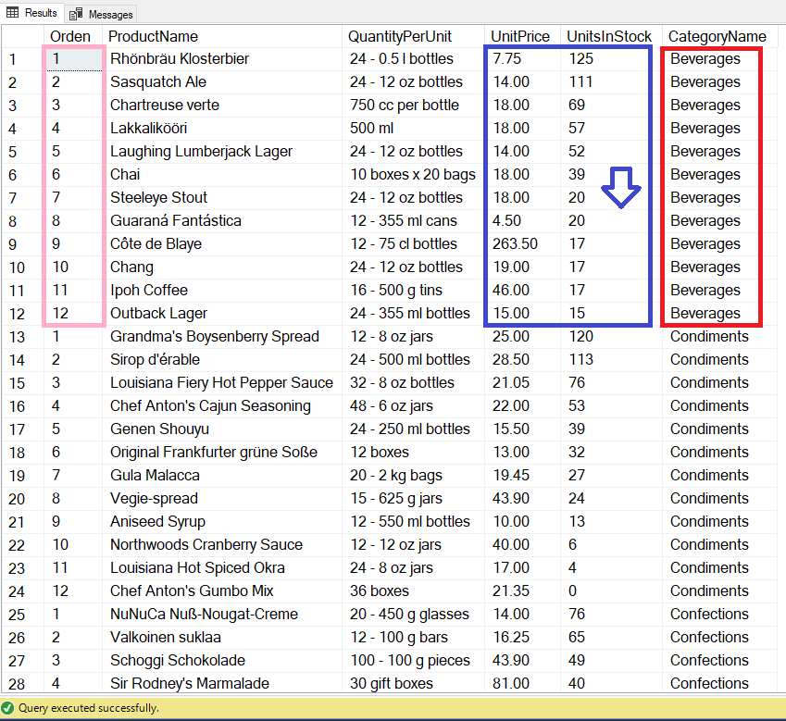Select the QuantityPerUnit column header
The width and height of the screenshot is (786, 721).
[414, 37]
